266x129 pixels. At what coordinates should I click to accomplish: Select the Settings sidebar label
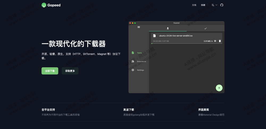pos(140,70)
